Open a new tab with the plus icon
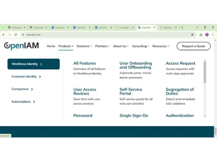 click(x=182, y=27)
